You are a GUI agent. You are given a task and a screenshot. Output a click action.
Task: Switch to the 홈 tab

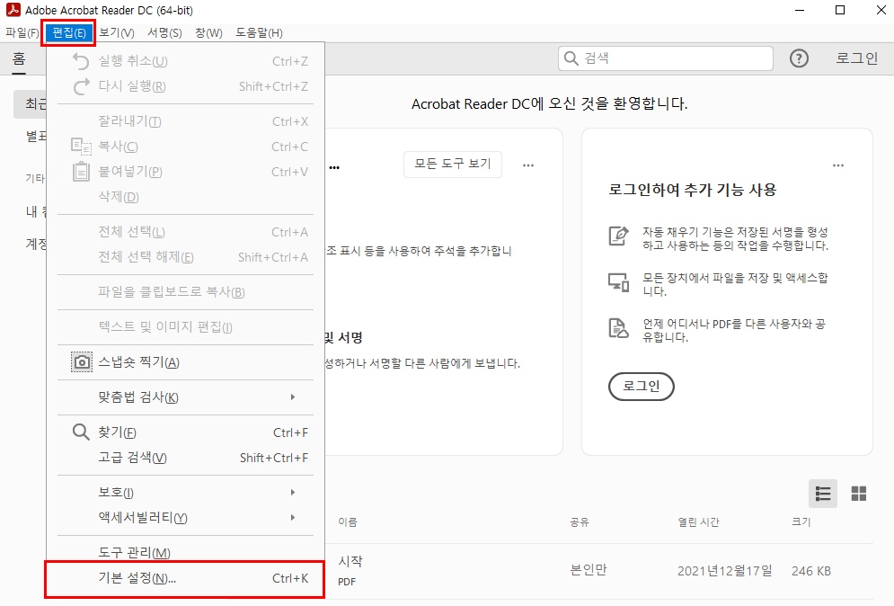click(19, 58)
